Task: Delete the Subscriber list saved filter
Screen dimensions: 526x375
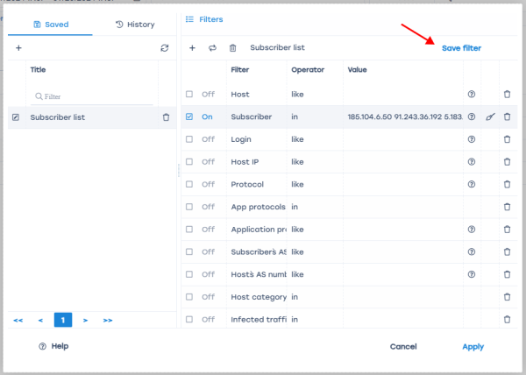Action: click(x=166, y=117)
